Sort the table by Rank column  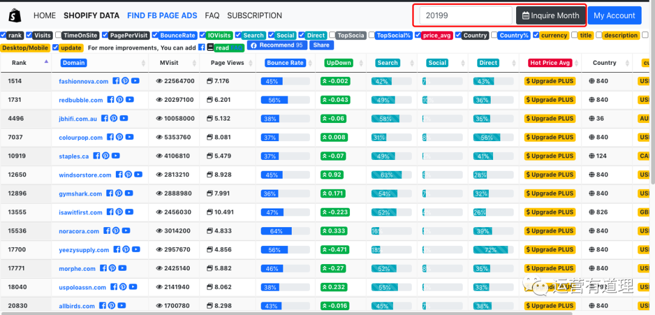(19, 62)
